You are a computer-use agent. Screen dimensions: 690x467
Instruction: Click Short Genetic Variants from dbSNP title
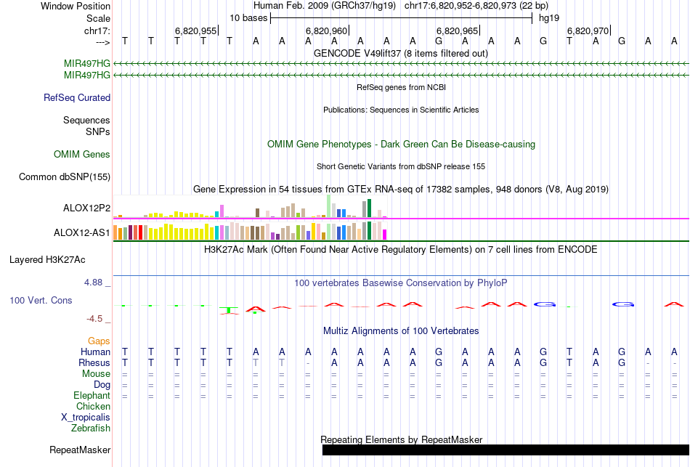[401, 166]
